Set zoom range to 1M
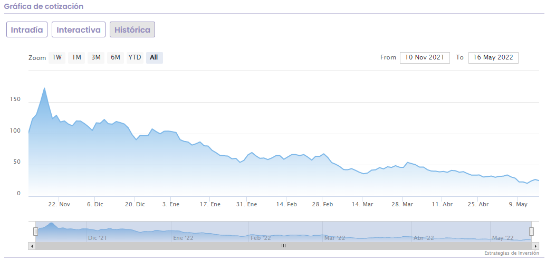 pos(76,58)
